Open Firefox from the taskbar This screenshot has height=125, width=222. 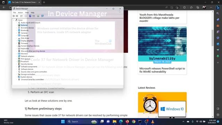127,122
